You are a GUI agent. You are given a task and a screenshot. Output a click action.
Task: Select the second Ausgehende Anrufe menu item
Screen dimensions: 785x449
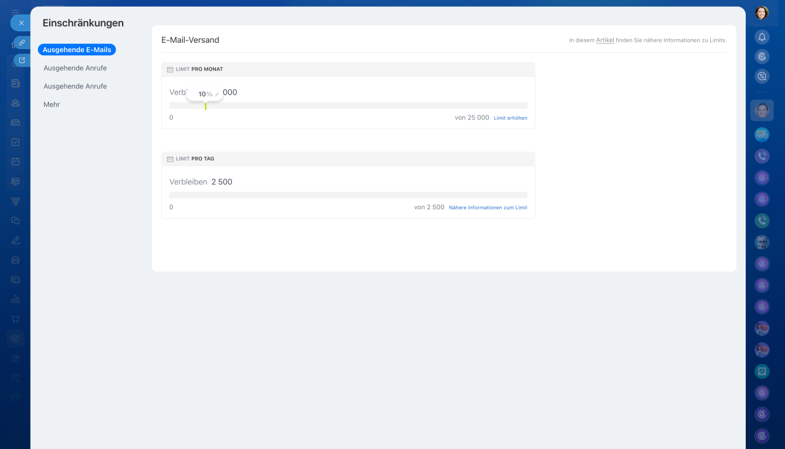75,86
